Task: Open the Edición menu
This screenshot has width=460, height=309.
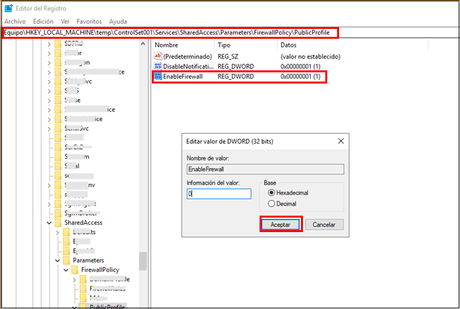Action: click(x=43, y=22)
